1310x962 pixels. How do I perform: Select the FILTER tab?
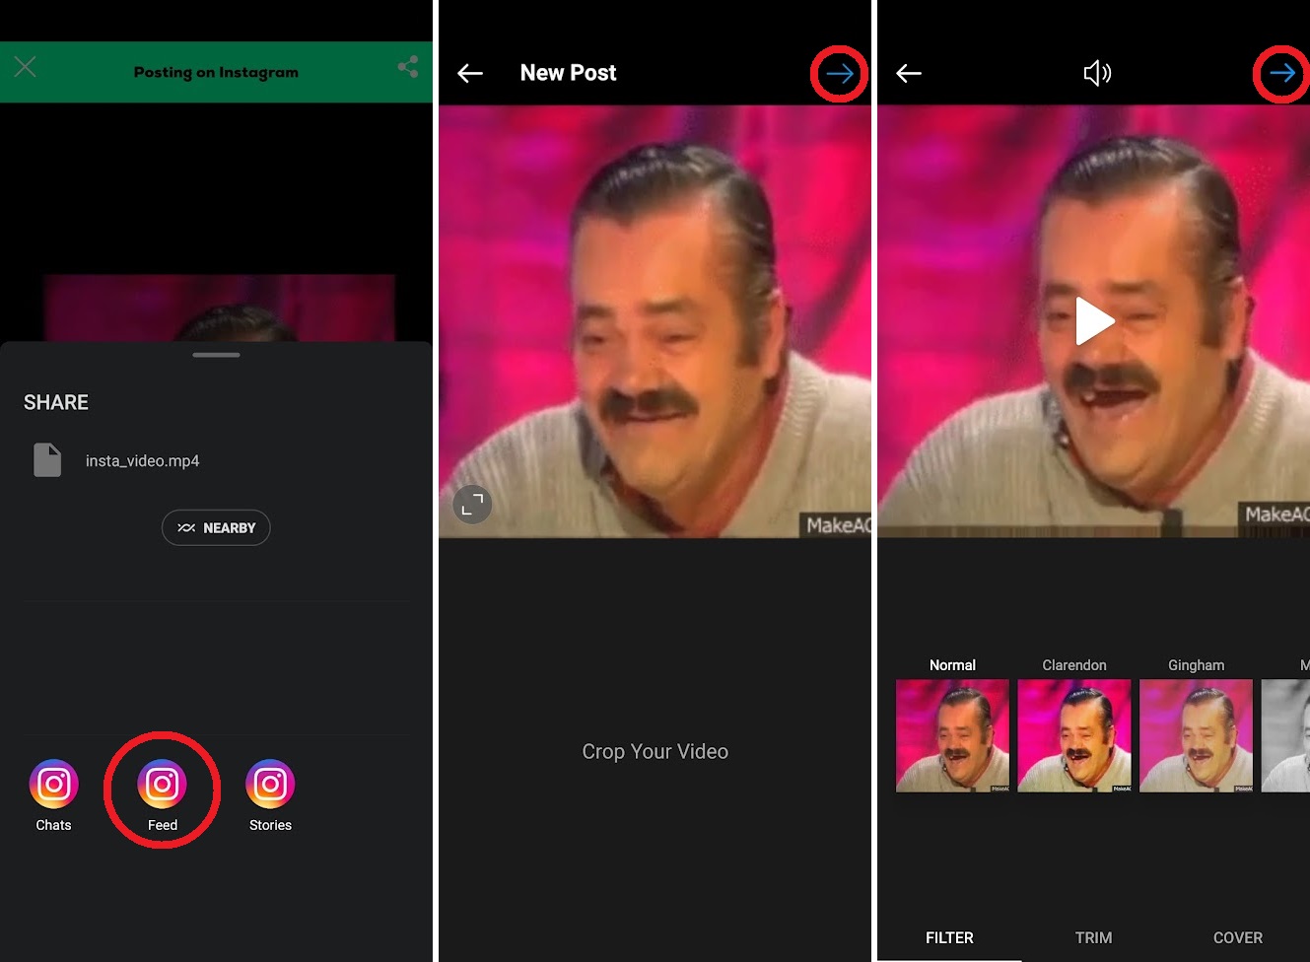click(x=949, y=937)
